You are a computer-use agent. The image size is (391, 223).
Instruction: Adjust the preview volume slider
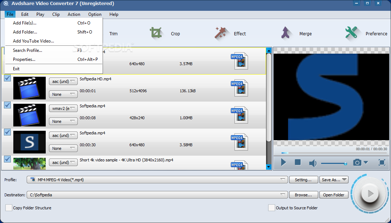(x=334, y=164)
